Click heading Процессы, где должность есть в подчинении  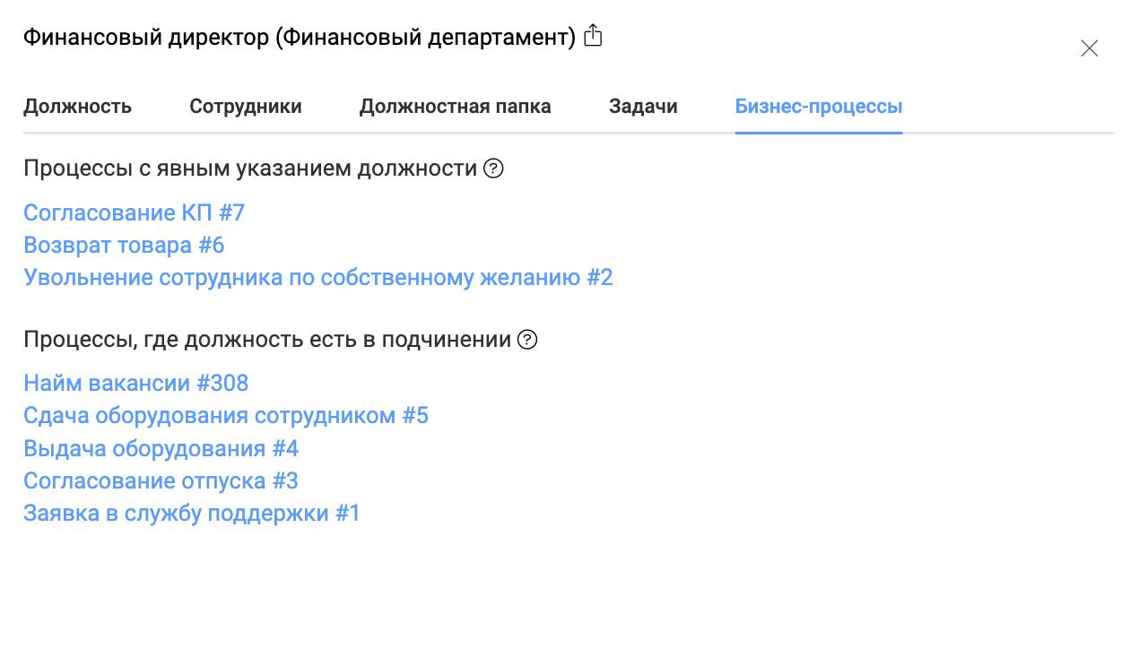click(266, 338)
